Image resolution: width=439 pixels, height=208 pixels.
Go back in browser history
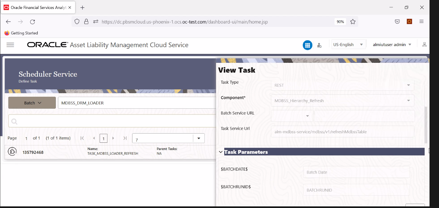(8, 22)
